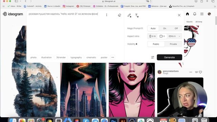Open the hamburger menu icon
Image resolution: width=217 pixels, height=122 pixels.
202,14
